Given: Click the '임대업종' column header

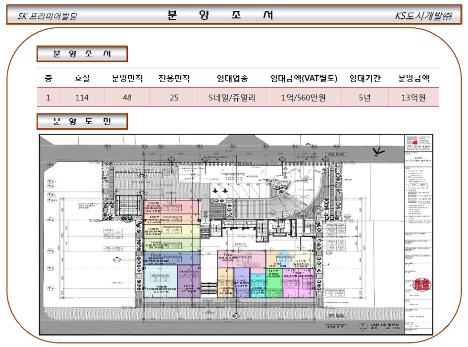Looking at the screenshot, I should pyautogui.click(x=232, y=78).
